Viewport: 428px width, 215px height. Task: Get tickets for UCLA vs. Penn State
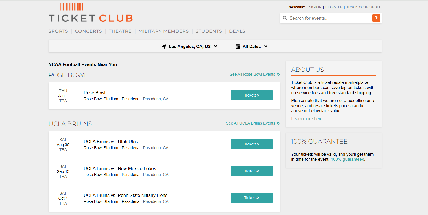252,198
